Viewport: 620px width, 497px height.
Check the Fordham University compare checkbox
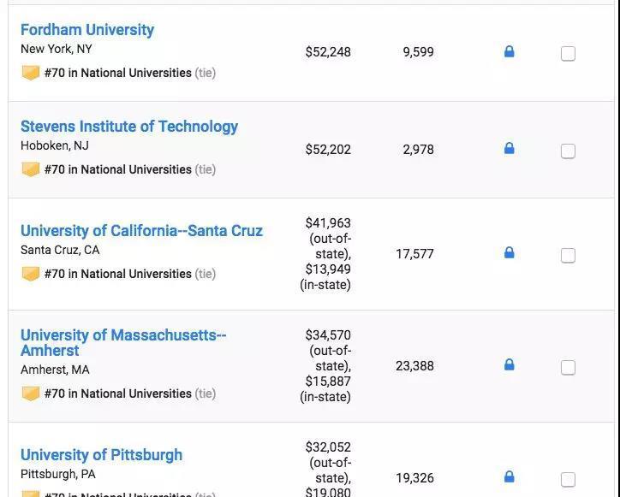[568, 54]
